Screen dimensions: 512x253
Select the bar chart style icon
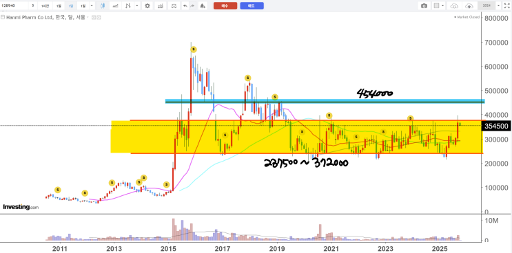click(x=129, y=5)
